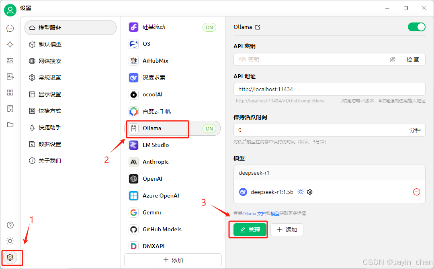Open 关于我们 settings section
The width and height of the screenshot is (434, 269).
tap(70, 161)
